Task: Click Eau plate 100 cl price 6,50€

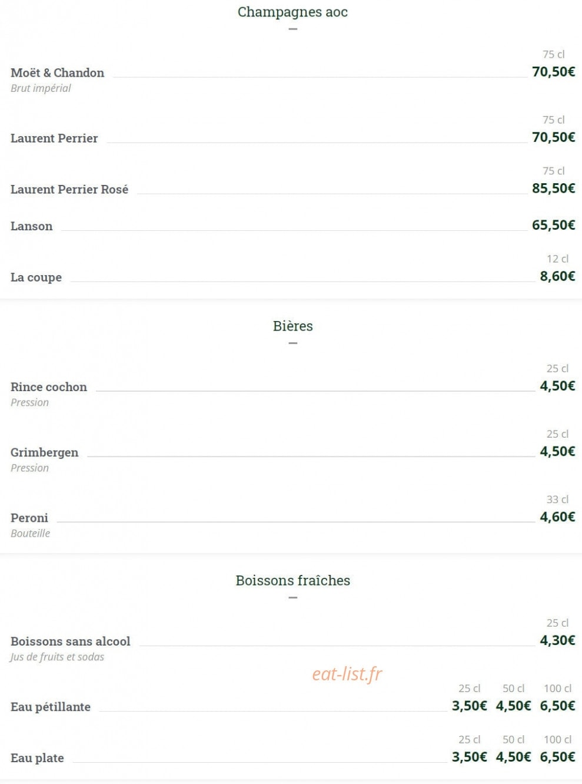Action: click(557, 757)
